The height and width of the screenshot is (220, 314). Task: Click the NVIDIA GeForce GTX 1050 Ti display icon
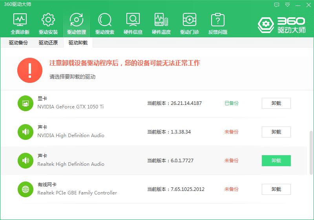pos(26,103)
